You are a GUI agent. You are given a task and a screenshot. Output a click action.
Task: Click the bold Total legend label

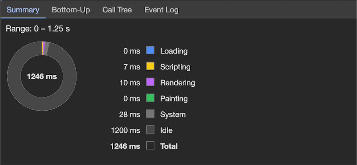click(x=169, y=146)
